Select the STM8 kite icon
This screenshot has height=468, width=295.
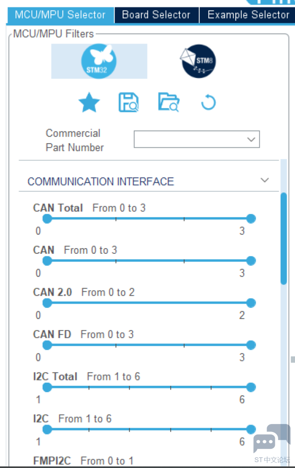click(x=198, y=61)
